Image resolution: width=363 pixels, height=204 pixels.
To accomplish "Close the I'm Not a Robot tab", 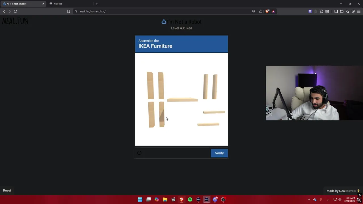I will [x=43, y=4].
